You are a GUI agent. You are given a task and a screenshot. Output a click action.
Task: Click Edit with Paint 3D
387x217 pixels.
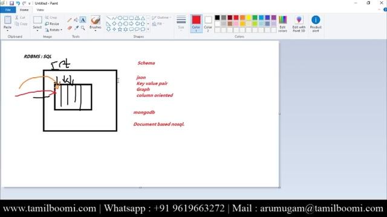[x=299, y=24]
